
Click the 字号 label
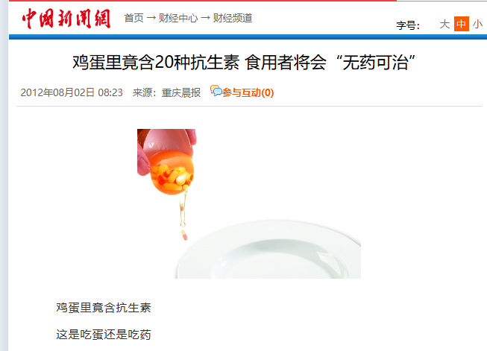[408, 25]
